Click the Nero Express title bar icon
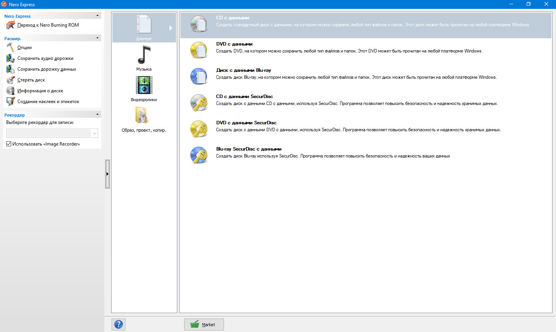The width and height of the screenshot is (556, 332). (4, 4)
